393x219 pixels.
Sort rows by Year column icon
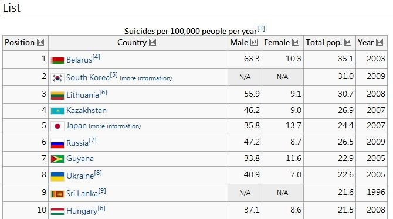tap(380, 42)
